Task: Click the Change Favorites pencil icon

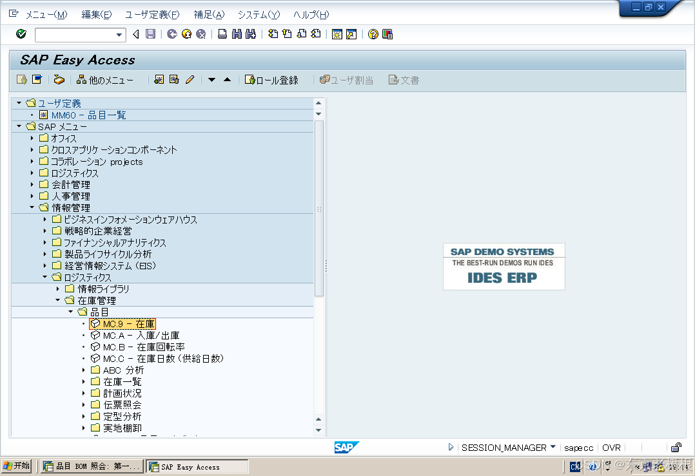Action: [x=190, y=80]
